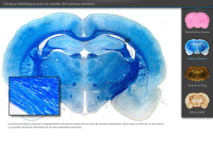Click the title Técnicas histológicas header text

point(49,4)
